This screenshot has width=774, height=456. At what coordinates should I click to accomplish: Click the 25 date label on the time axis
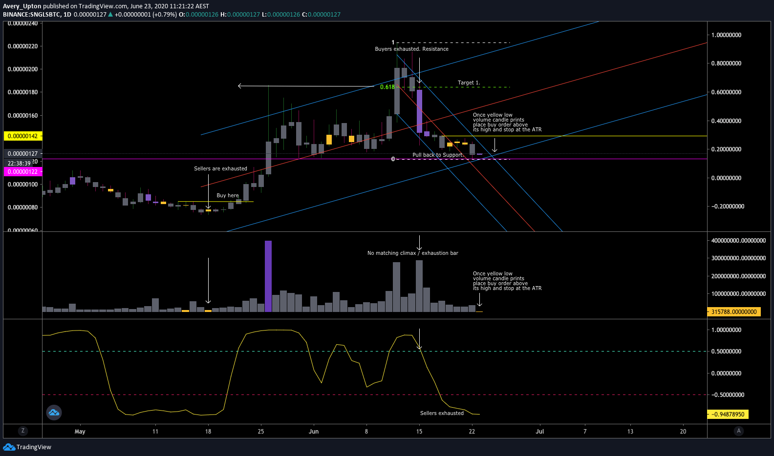[261, 432]
